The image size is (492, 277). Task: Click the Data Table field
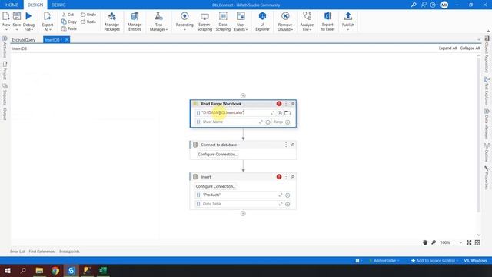click(x=239, y=204)
